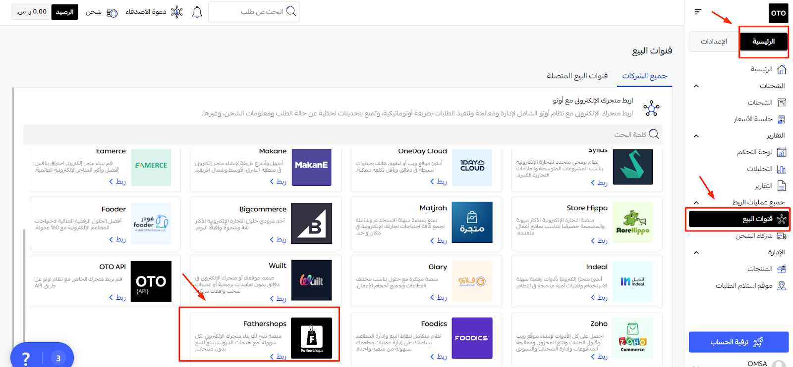Click ترقية الحساب upgrade button

point(738,342)
